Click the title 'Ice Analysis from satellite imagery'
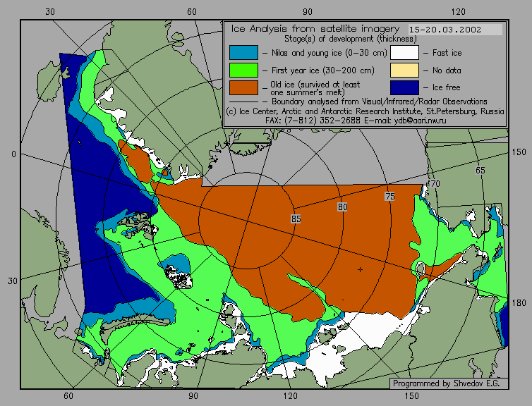Viewport: 532px width, 406px height. pyautogui.click(x=315, y=29)
